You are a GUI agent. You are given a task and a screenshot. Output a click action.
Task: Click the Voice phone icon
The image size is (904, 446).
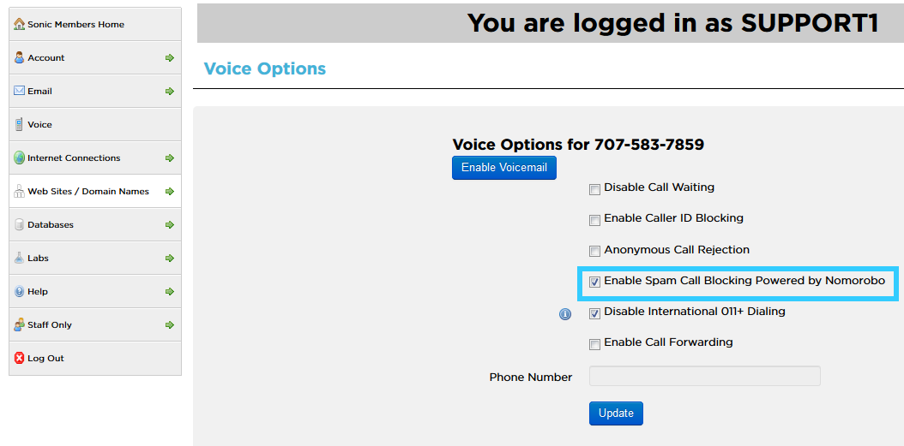[x=19, y=124]
